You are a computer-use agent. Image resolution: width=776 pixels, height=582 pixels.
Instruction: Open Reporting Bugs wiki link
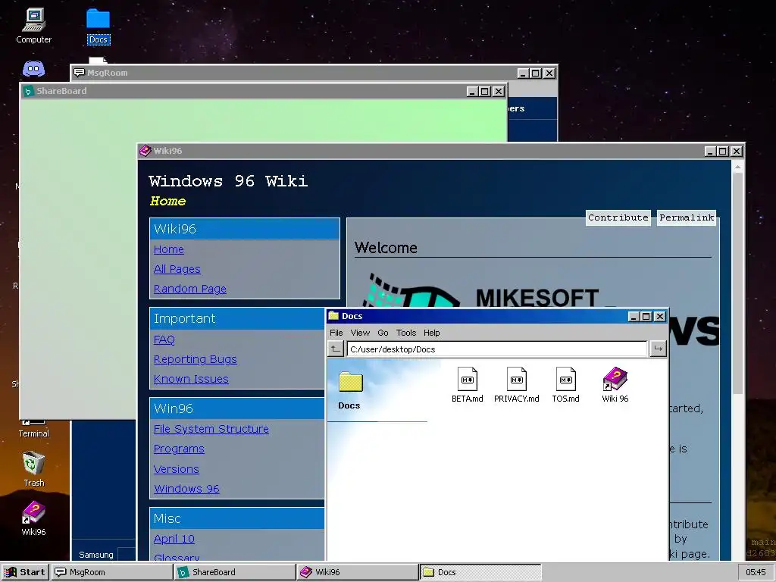(x=195, y=359)
